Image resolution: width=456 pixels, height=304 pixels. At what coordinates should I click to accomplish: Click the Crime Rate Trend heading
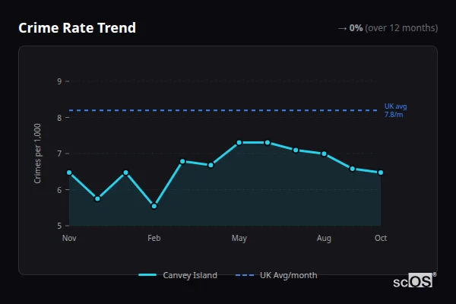point(77,28)
